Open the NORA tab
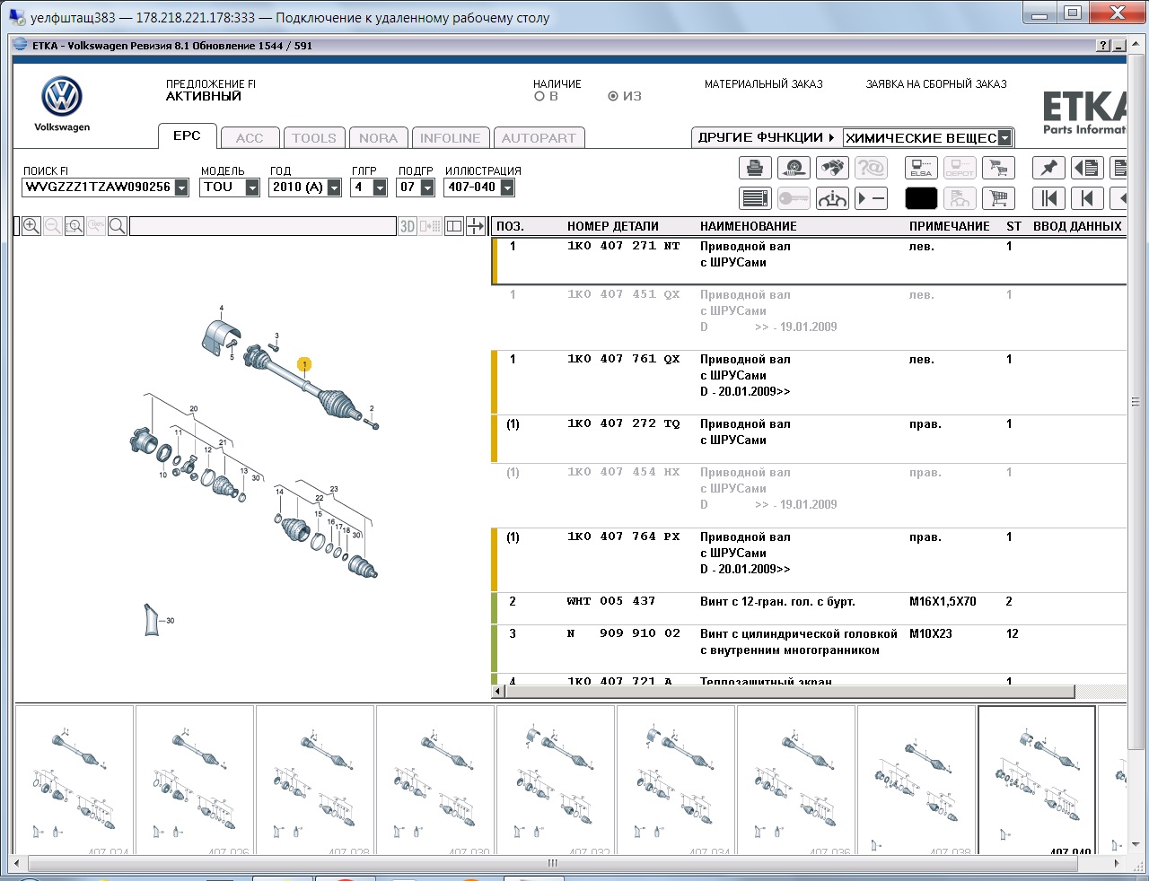The image size is (1149, 881). tap(378, 138)
